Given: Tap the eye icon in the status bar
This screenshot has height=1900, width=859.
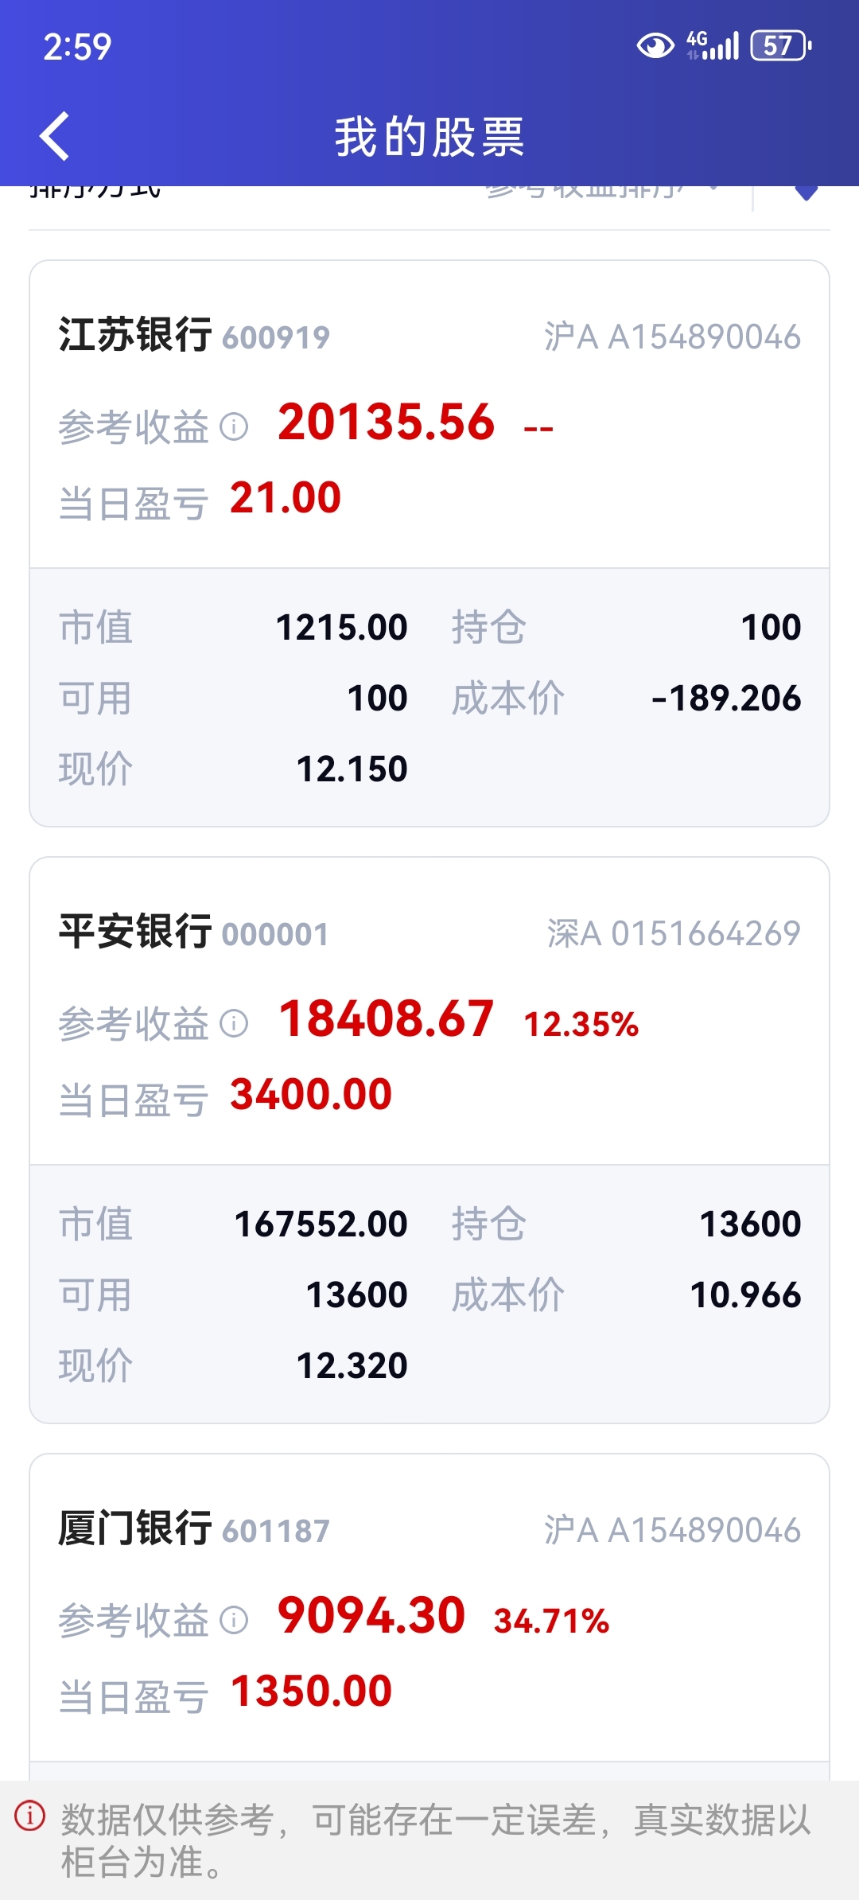Looking at the screenshot, I should (655, 46).
